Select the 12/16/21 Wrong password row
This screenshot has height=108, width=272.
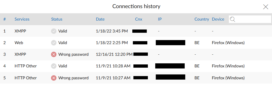[136, 54]
